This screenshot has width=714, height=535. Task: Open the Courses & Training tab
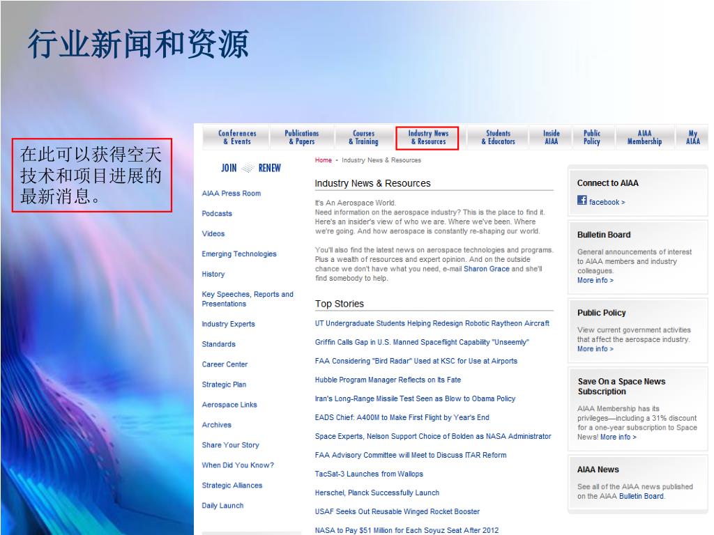tap(363, 137)
